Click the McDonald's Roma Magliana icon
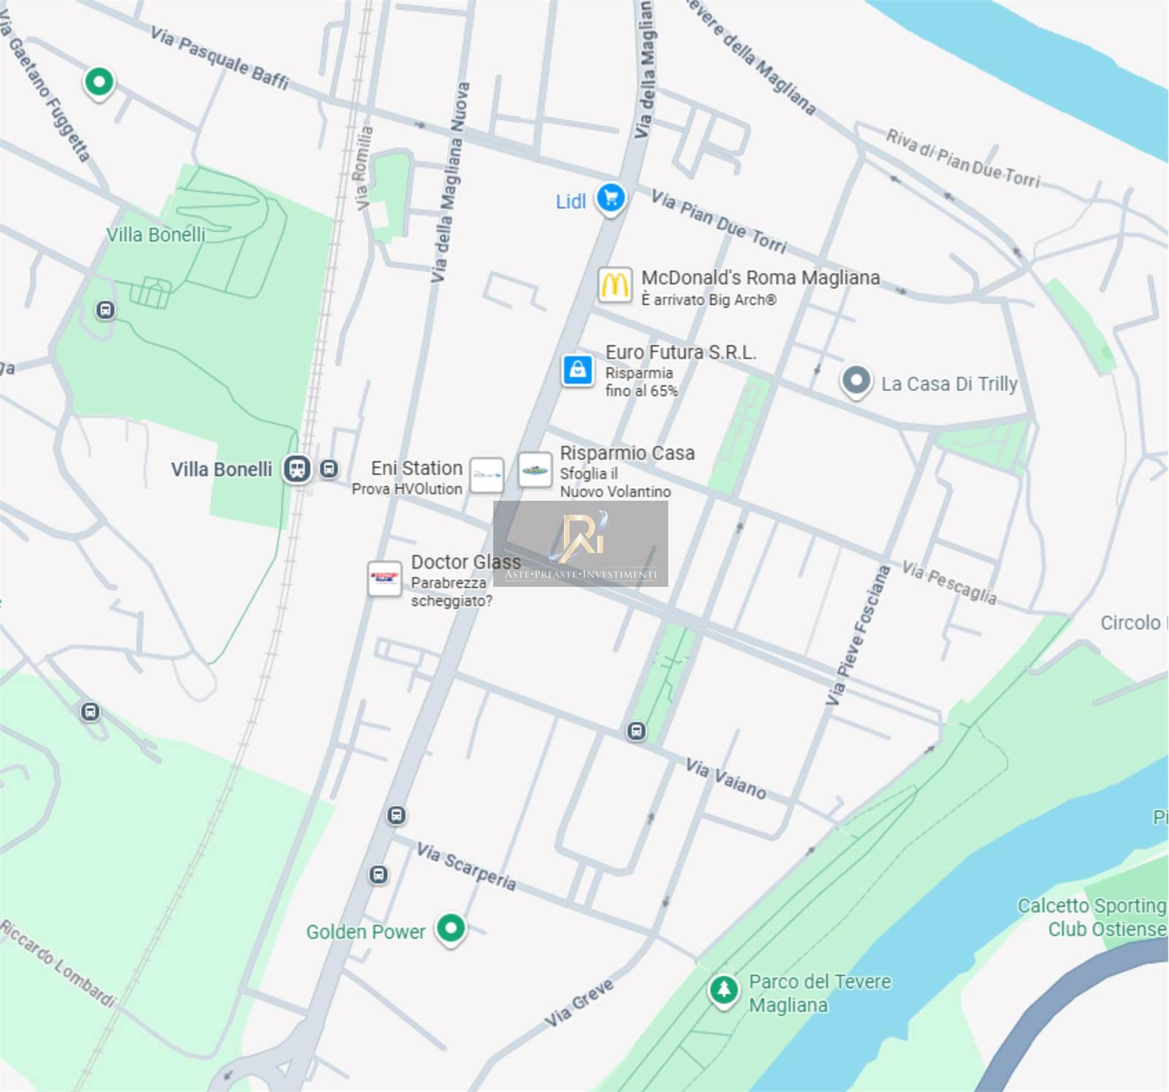The height and width of the screenshot is (1092, 1169). [x=614, y=284]
